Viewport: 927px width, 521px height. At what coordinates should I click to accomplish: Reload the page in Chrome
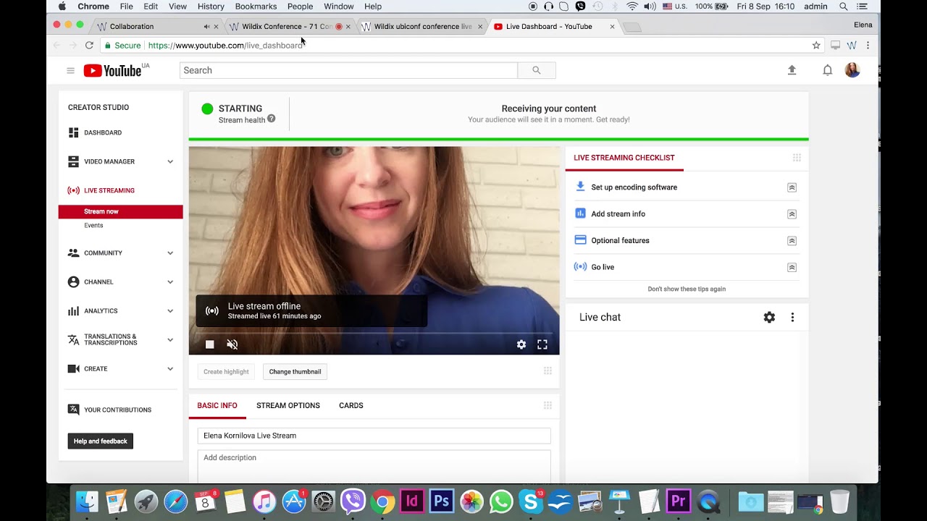(x=89, y=45)
